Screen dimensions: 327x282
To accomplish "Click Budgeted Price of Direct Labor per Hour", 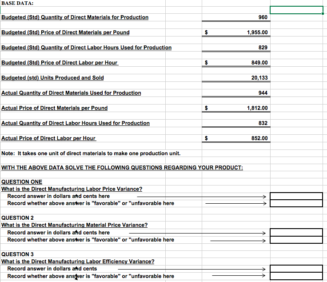I will click(60, 63).
